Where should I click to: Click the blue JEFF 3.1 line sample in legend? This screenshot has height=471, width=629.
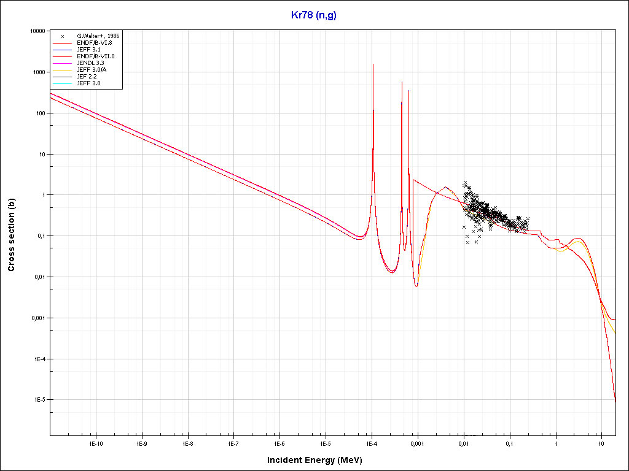pos(63,50)
